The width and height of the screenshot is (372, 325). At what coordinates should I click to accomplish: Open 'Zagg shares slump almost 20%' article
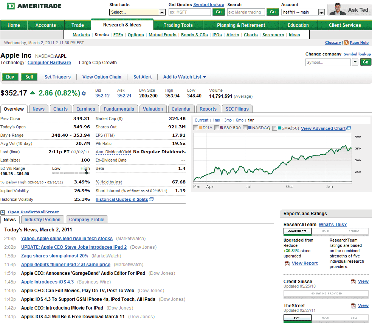click(x=54, y=256)
